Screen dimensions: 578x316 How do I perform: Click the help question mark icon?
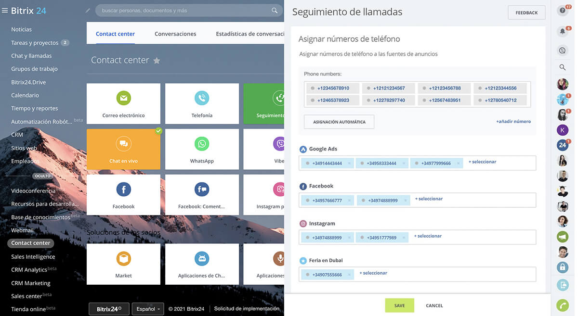562,11
